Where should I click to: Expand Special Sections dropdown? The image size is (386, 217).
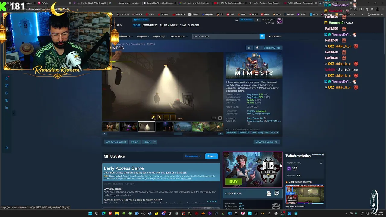tap(179, 36)
